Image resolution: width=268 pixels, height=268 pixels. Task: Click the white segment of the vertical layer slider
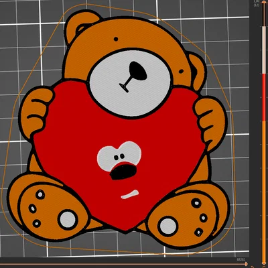[x=264, y=50]
